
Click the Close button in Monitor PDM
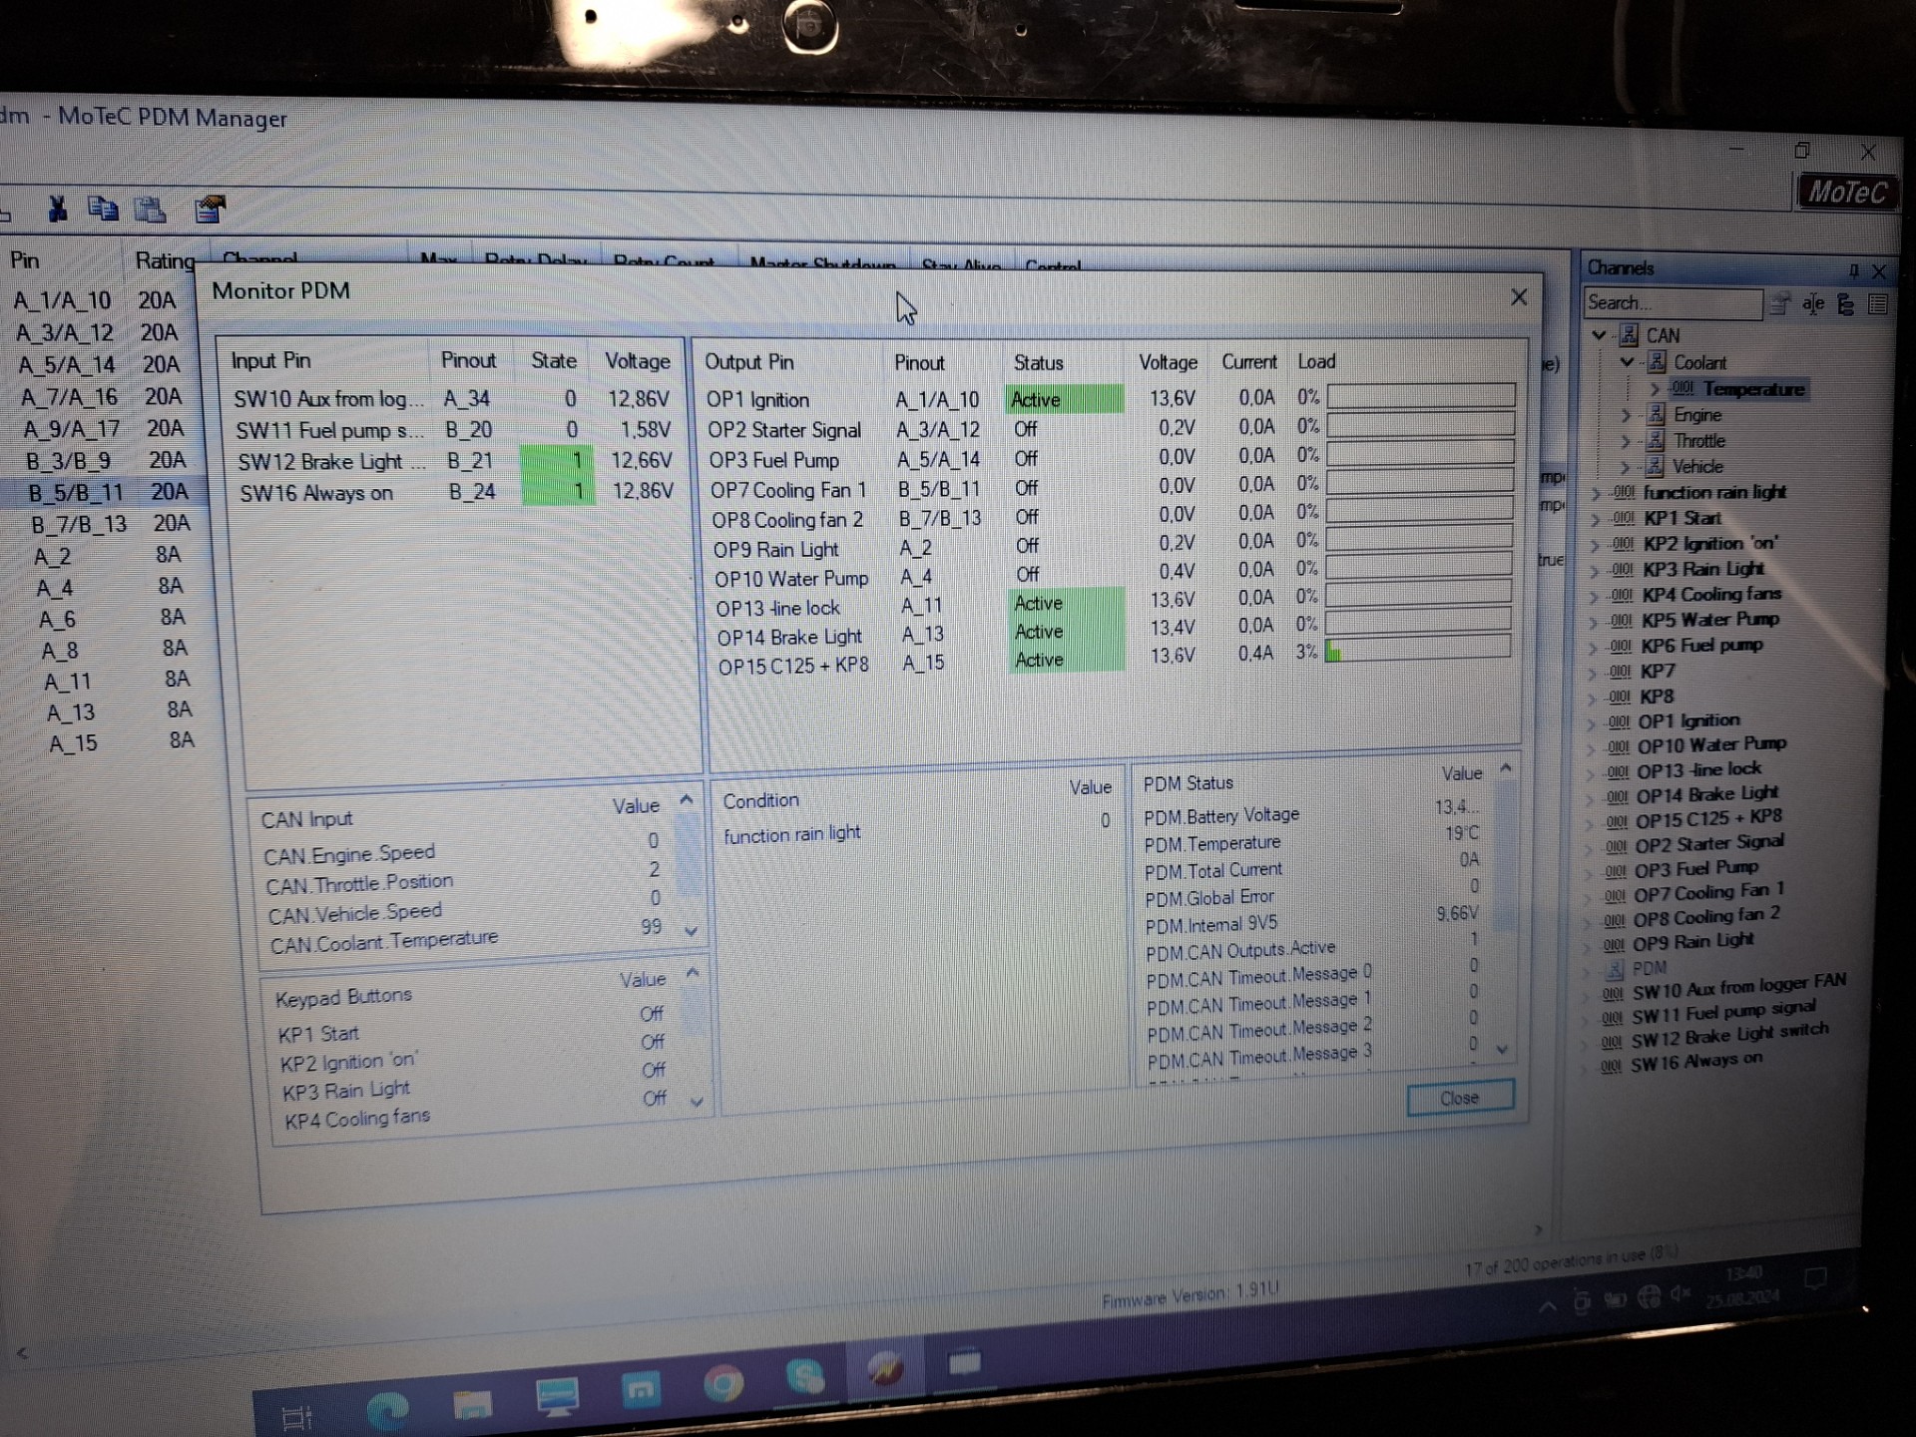[1459, 1098]
